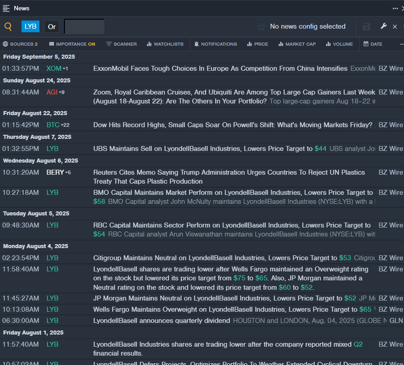Open BMO Capital Maintains Market Perform headline
This screenshot has height=365, width=404.
[x=233, y=197]
